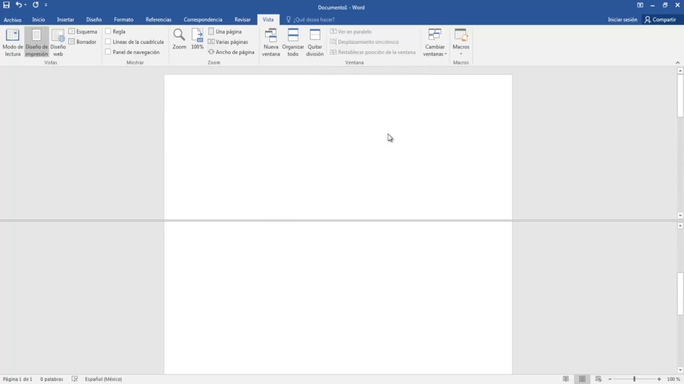Select Una página zoom option
The width and height of the screenshot is (684, 384).
point(225,31)
